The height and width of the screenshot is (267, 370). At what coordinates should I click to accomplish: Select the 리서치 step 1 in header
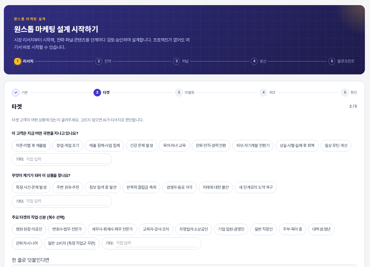(x=24, y=61)
